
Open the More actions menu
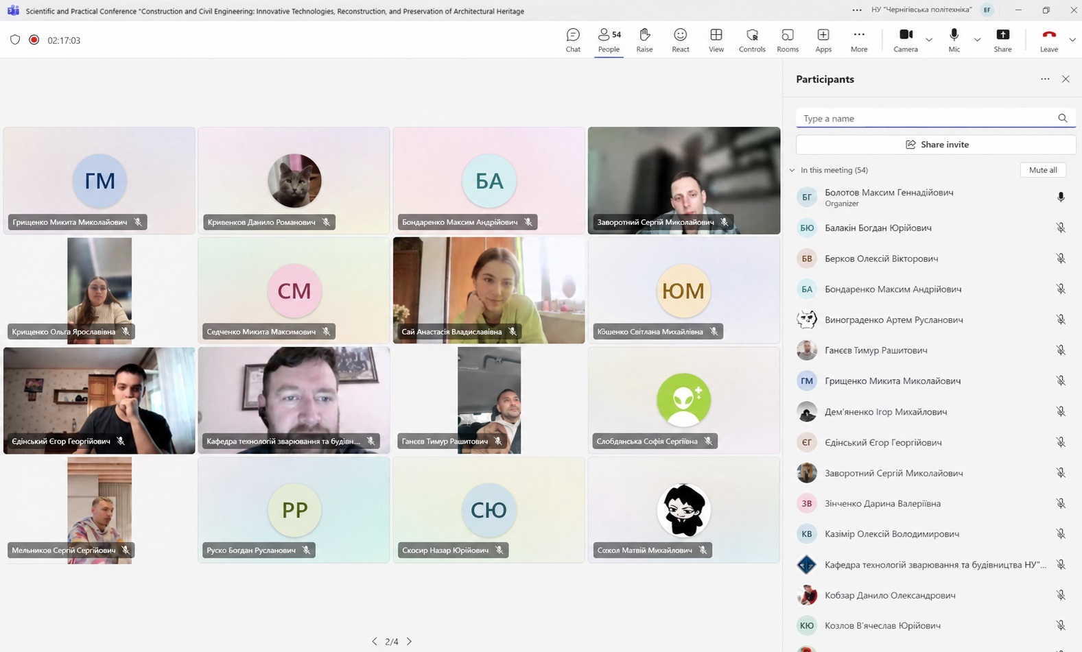(x=859, y=40)
